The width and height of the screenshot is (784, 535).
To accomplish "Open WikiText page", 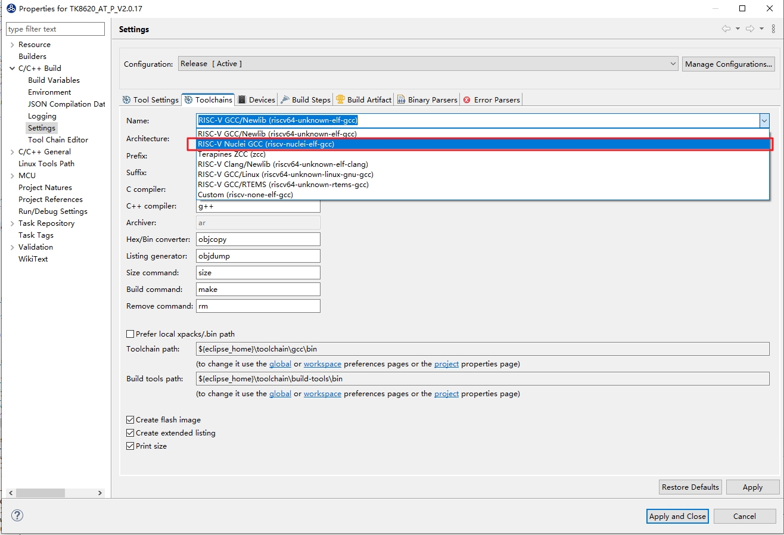I will point(33,259).
